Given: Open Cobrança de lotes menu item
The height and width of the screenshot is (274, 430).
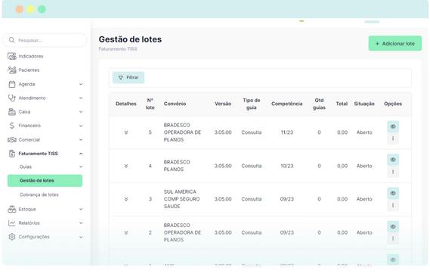Looking at the screenshot, I should [39, 195].
